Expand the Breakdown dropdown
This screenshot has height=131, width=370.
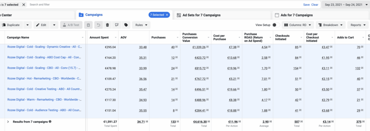coord(330,25)
